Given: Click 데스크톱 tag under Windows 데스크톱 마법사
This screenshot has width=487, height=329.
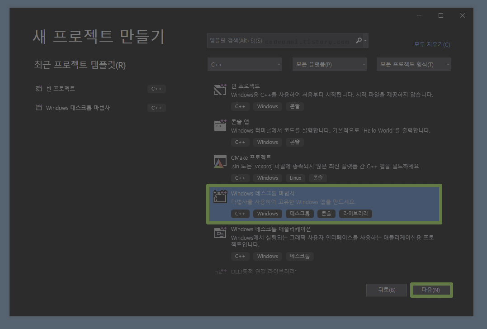Looking at the screenshot, I should tap(300, 214).
